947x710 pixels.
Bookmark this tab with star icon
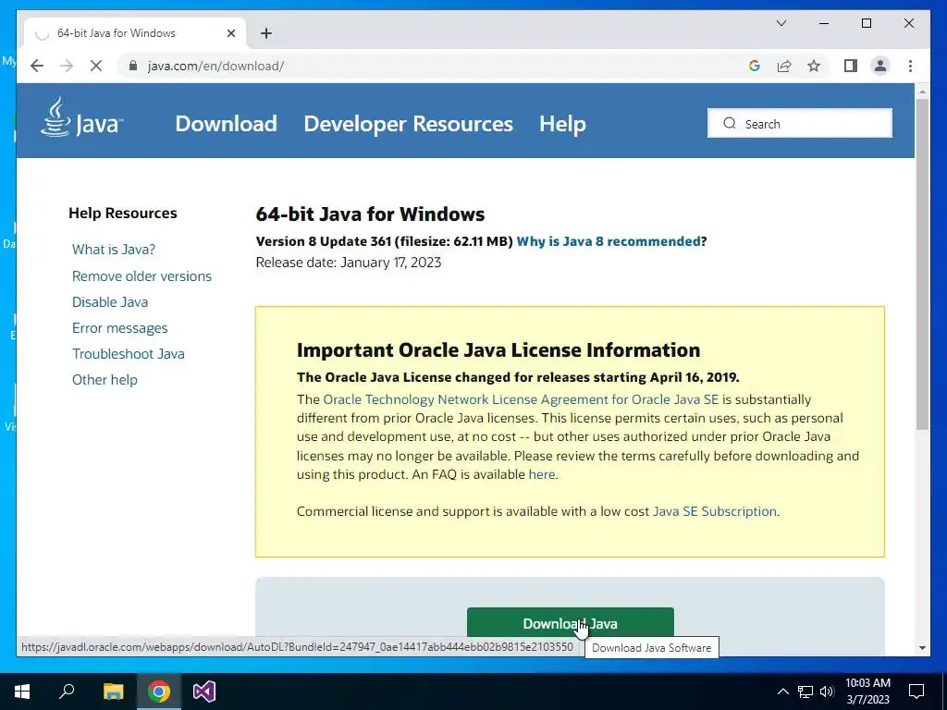click(x=814, y=66)
